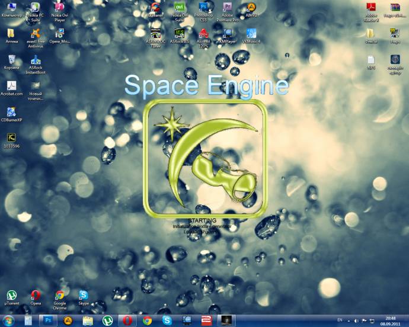Viewport: 409px width, 327px height.
Task: Open the Аптека folder icon
Action: click(x=11, y=36)
